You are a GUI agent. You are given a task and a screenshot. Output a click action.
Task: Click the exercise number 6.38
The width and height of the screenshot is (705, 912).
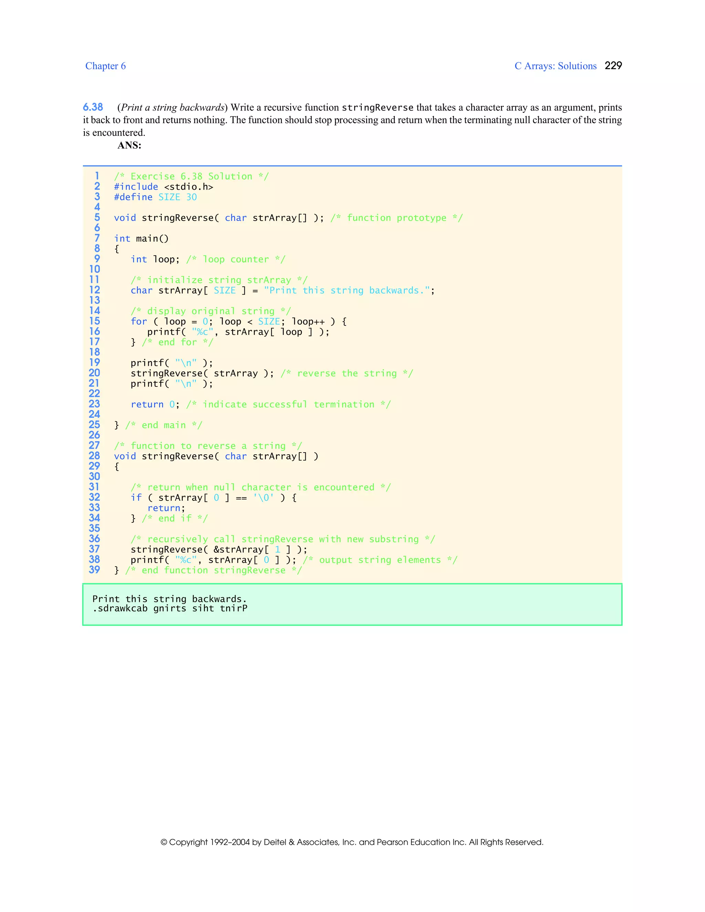(93, 107)
